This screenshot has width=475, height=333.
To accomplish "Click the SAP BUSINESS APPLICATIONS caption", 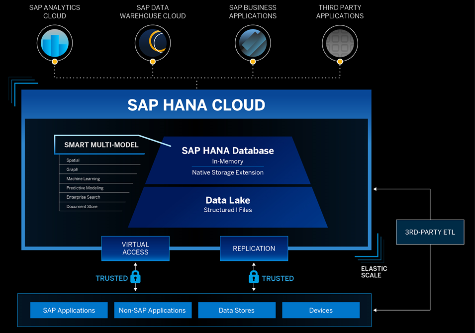I will click(253, 12).
